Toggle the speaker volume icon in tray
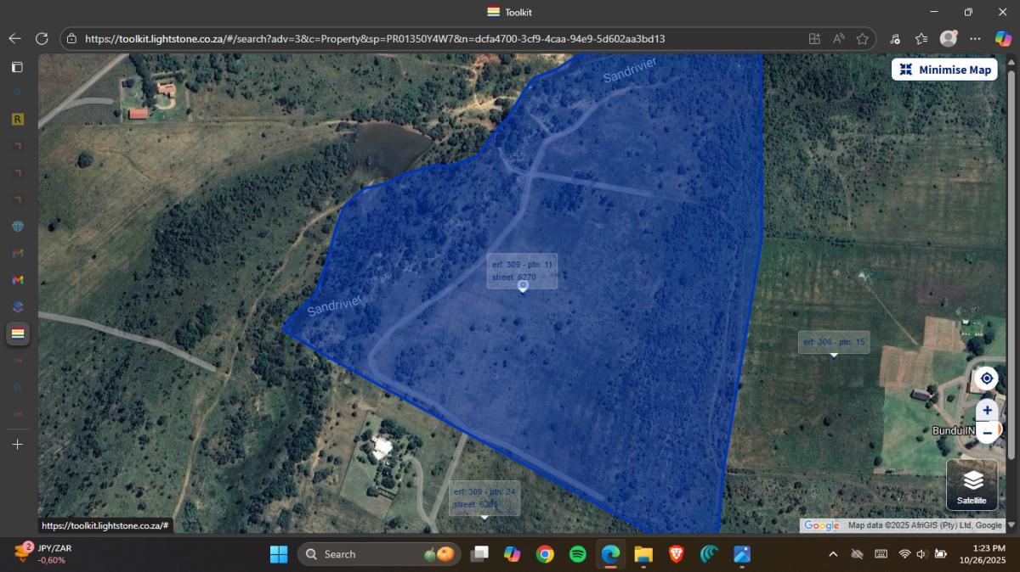 tap(922, 554)
